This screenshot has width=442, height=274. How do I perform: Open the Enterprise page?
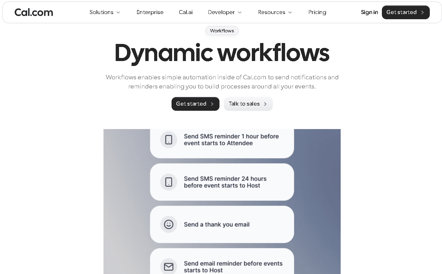click(x=150, y=12)
